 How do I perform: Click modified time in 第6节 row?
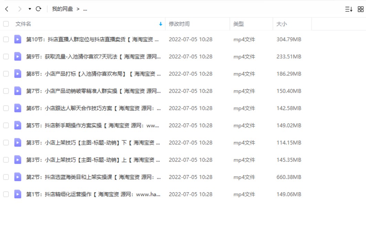point(190,108)
